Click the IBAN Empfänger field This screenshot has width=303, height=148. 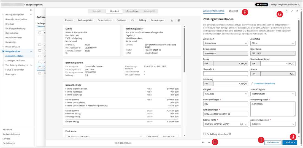pyautogui.click(x=226, y=114)
